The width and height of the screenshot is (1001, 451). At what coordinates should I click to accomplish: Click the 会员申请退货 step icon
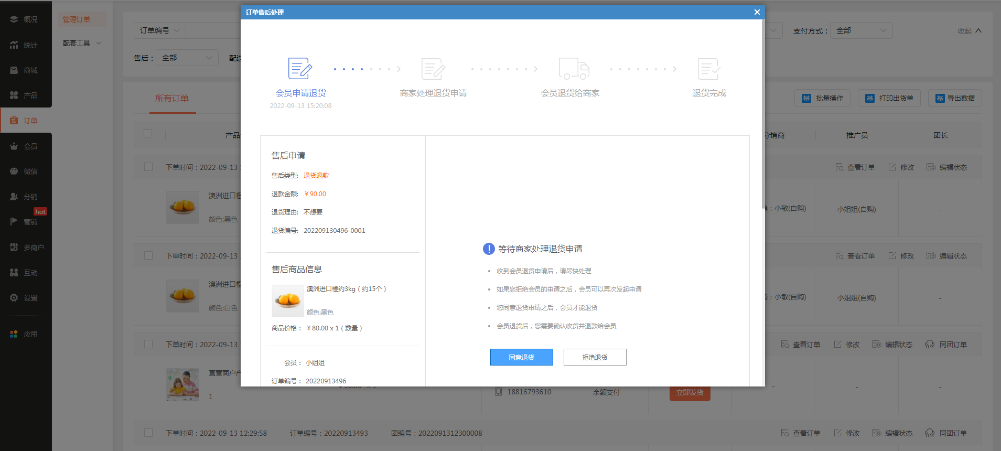(x=300, y=69)
